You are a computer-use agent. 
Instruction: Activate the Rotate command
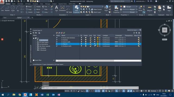37,6
